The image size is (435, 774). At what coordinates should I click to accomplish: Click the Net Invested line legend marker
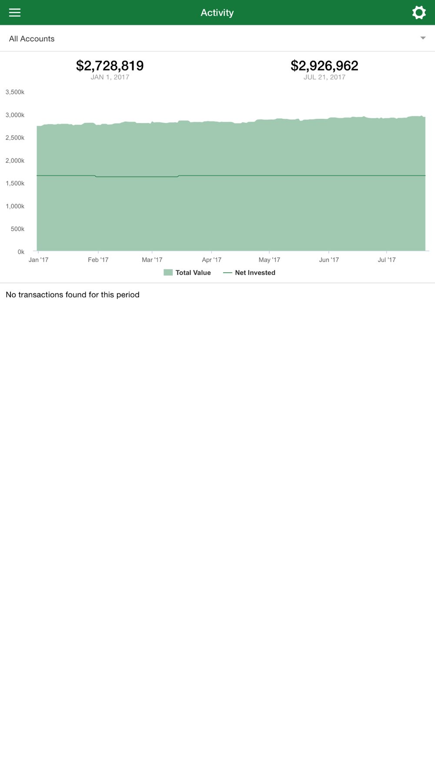pyautogui.click(x=228, y=273)
